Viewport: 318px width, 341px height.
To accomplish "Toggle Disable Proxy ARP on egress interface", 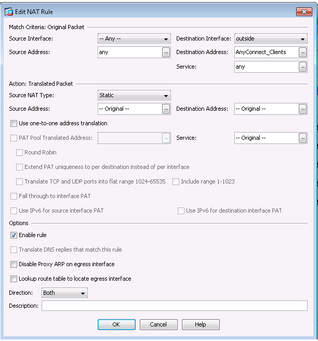I will point(14,265).
